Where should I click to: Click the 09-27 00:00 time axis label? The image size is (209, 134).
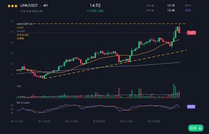click(154, 121)
